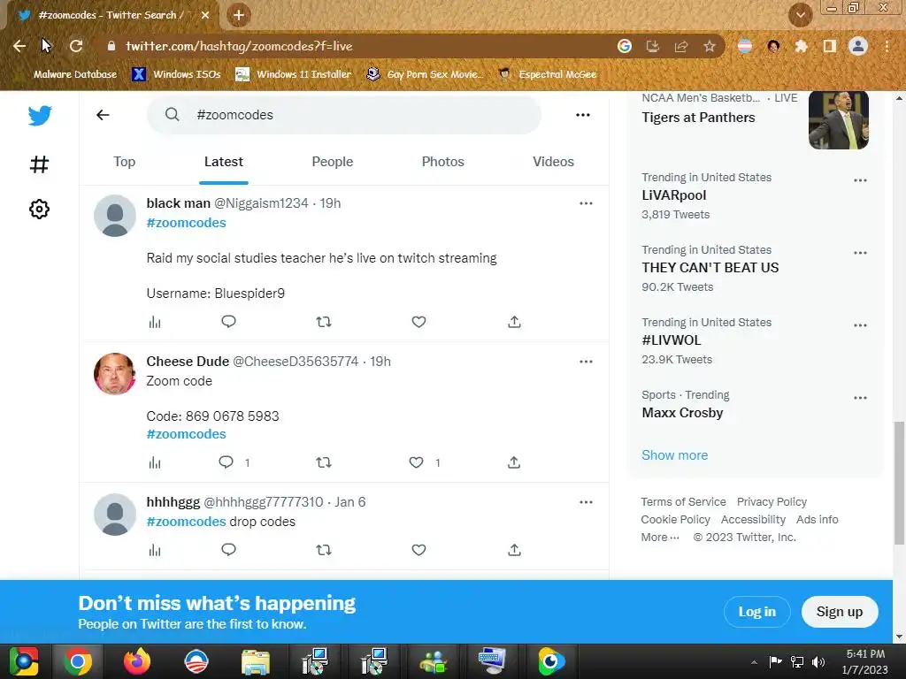Click the Share this page icon
This screenshot has height=679, width=906.
tap(681, 46)
